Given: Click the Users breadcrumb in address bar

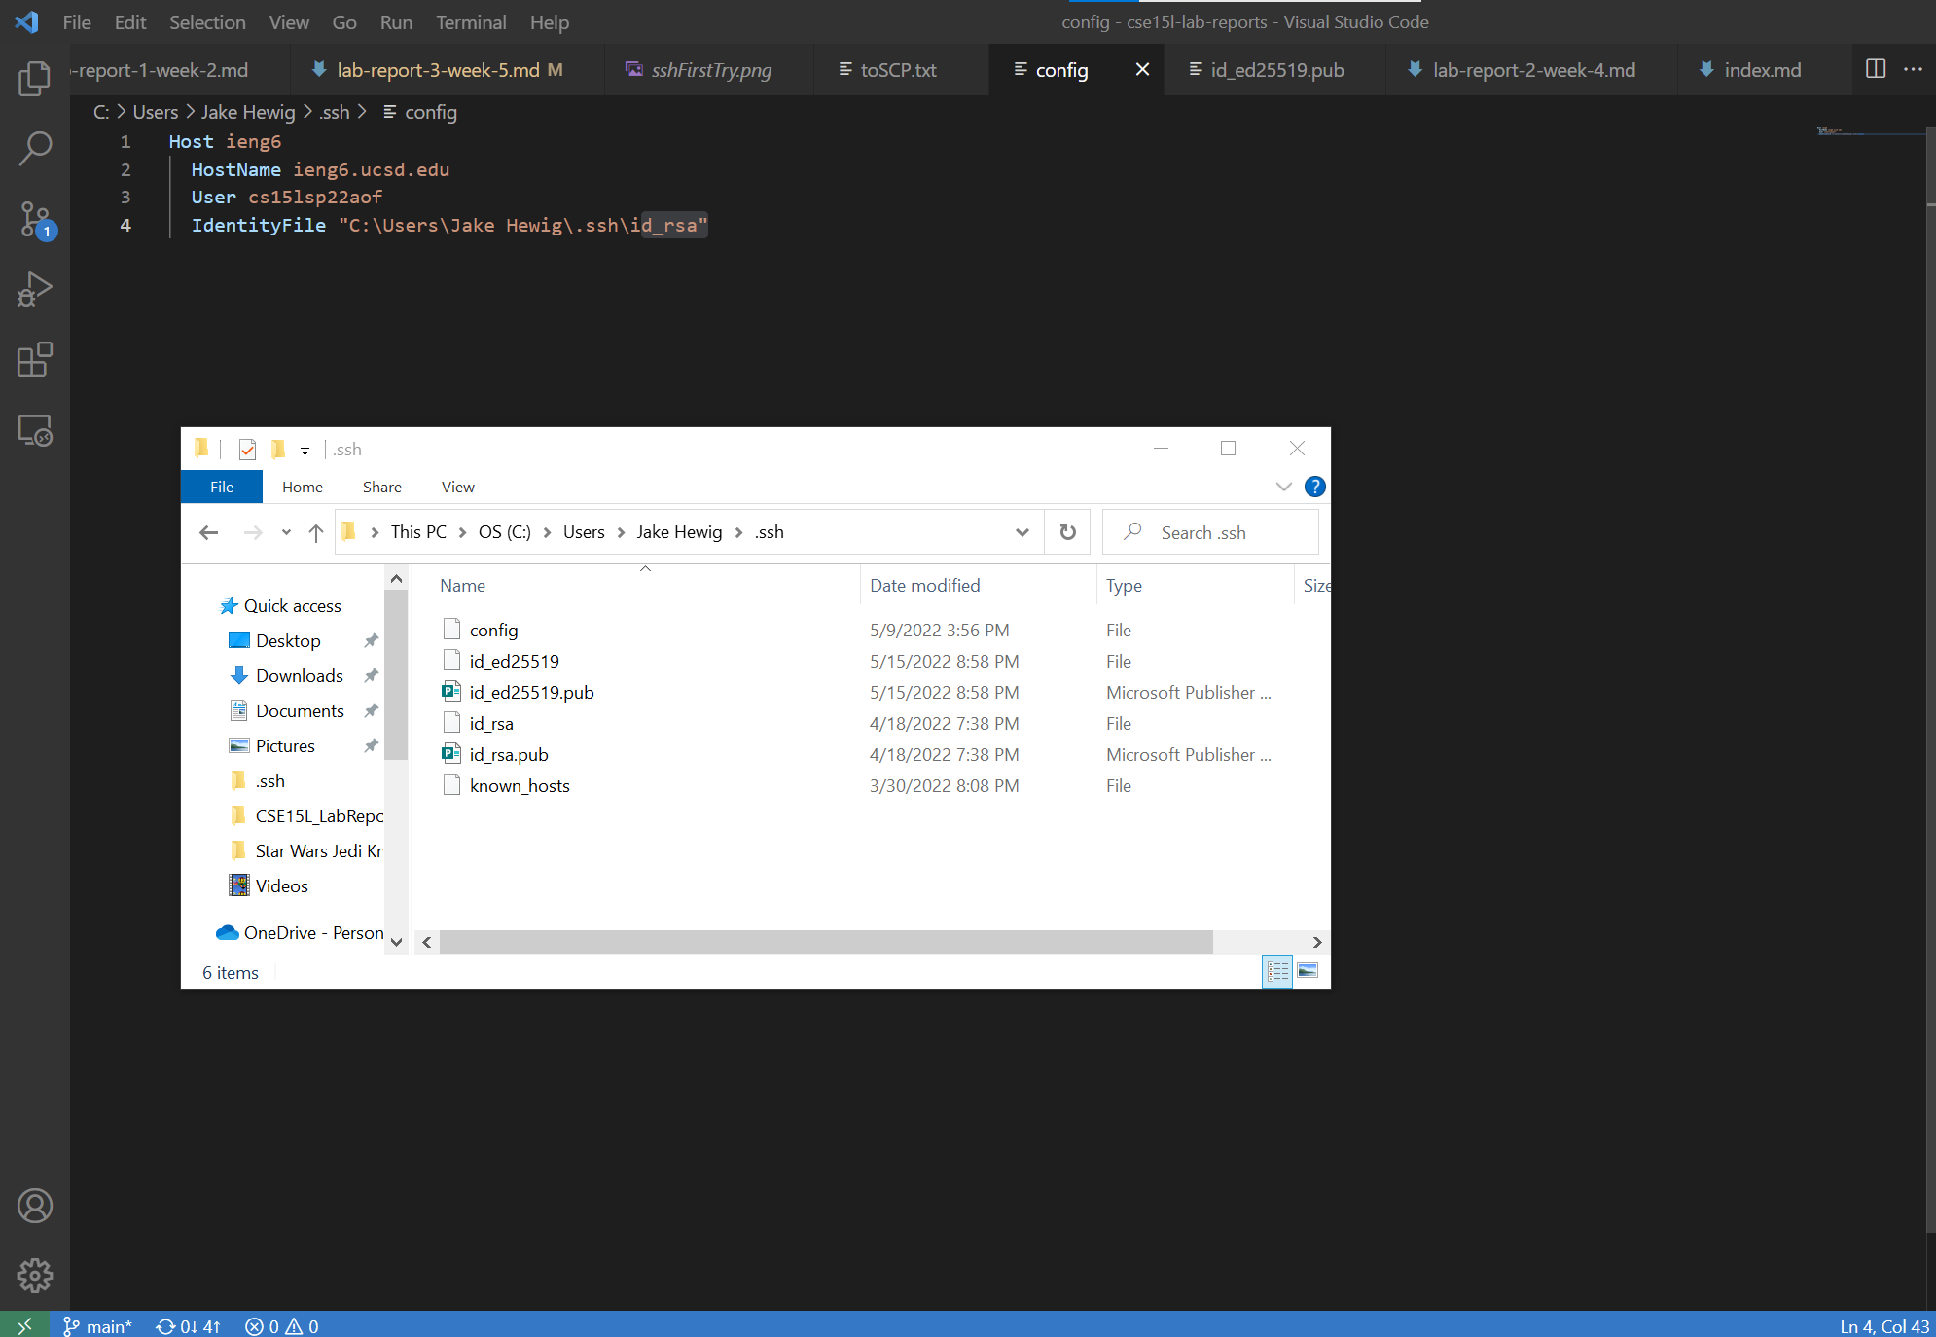Looking at the screenshot, I should [583, 532].
